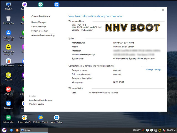
Task: Click 'Win11PE 64-bit Edition' model value
Action: (124, 47)
